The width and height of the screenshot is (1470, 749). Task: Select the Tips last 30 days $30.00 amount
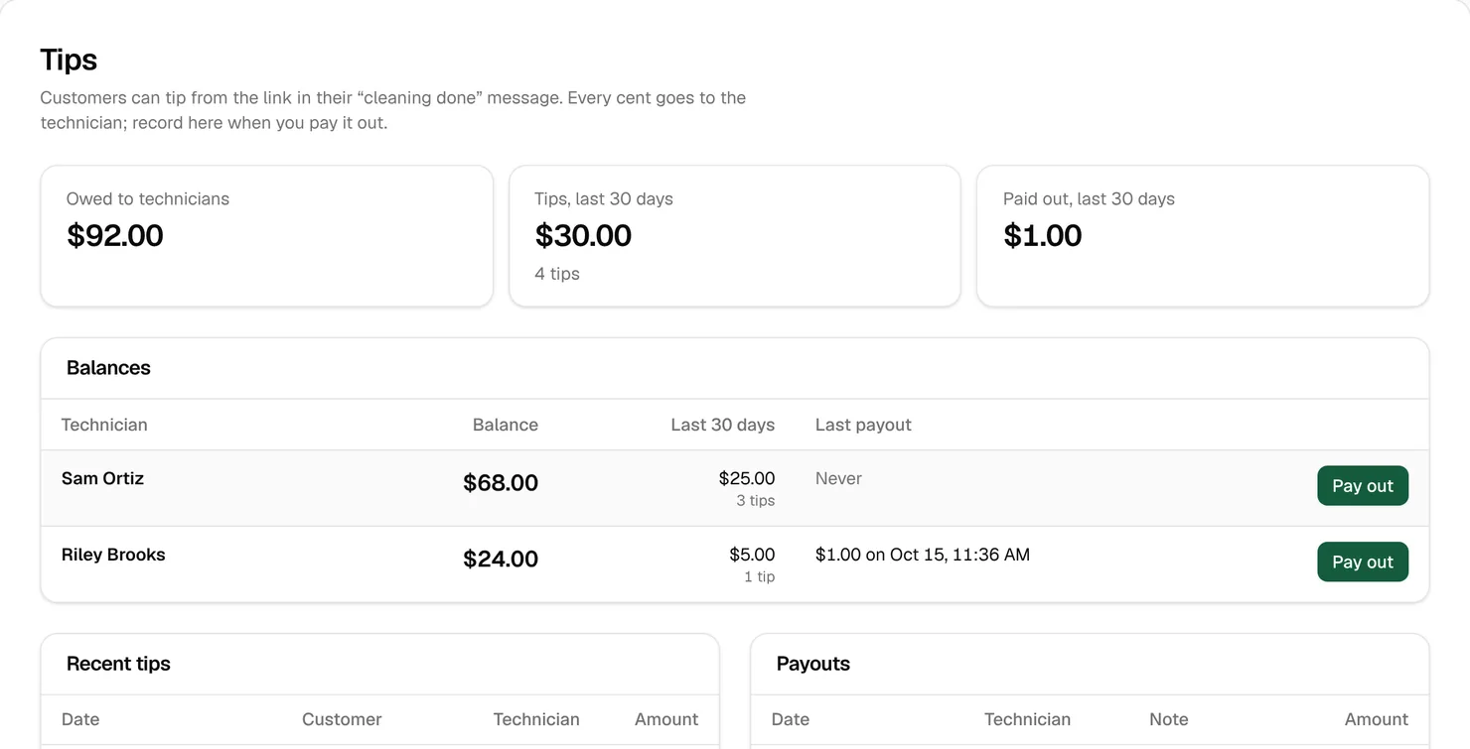[x=583, y=235]
